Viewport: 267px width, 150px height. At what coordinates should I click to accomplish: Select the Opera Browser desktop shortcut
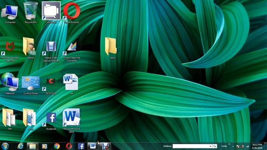pyautogui.click(x=72, y=13)
